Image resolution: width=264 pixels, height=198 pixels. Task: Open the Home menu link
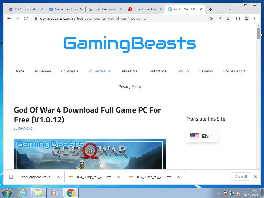[x=19, y=71]
